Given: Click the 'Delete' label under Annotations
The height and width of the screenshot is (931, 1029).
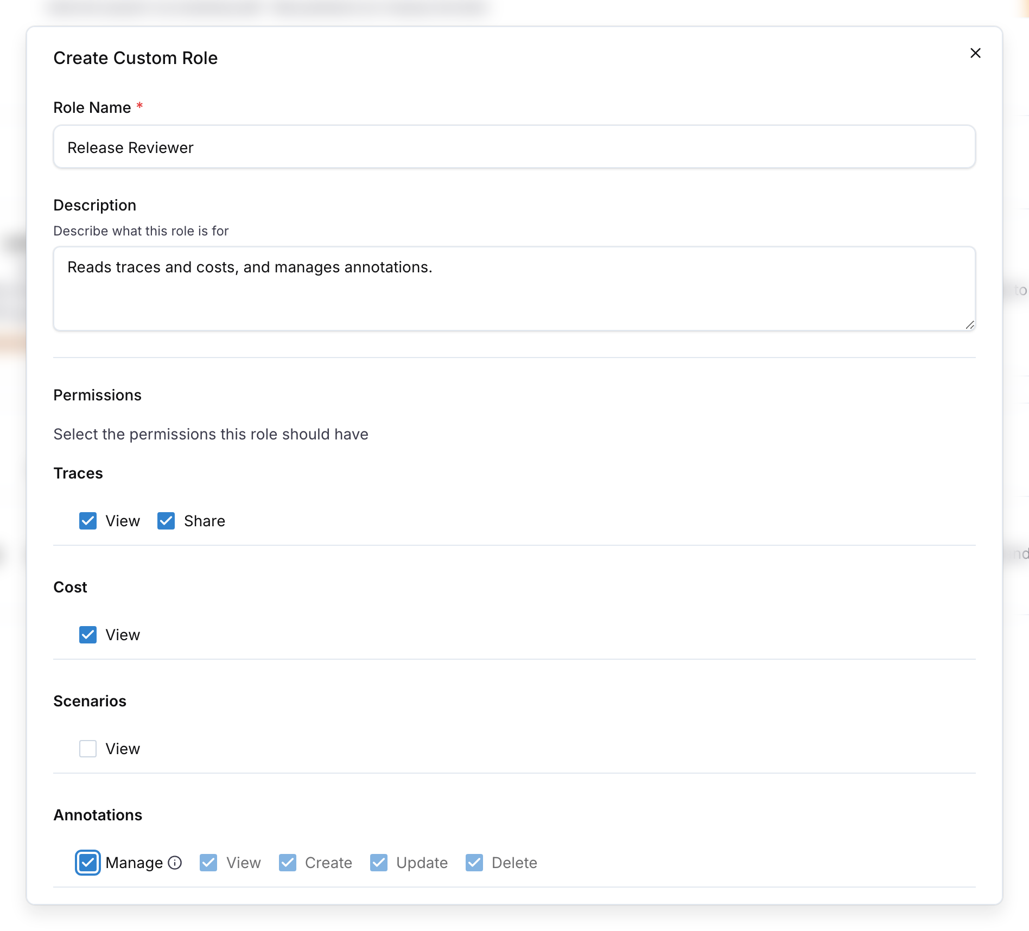Looking at the screenshot, I should pos(514,863).
